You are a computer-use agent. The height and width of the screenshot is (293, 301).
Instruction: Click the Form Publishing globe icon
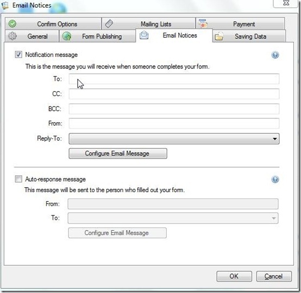click(x=67, y=36)
